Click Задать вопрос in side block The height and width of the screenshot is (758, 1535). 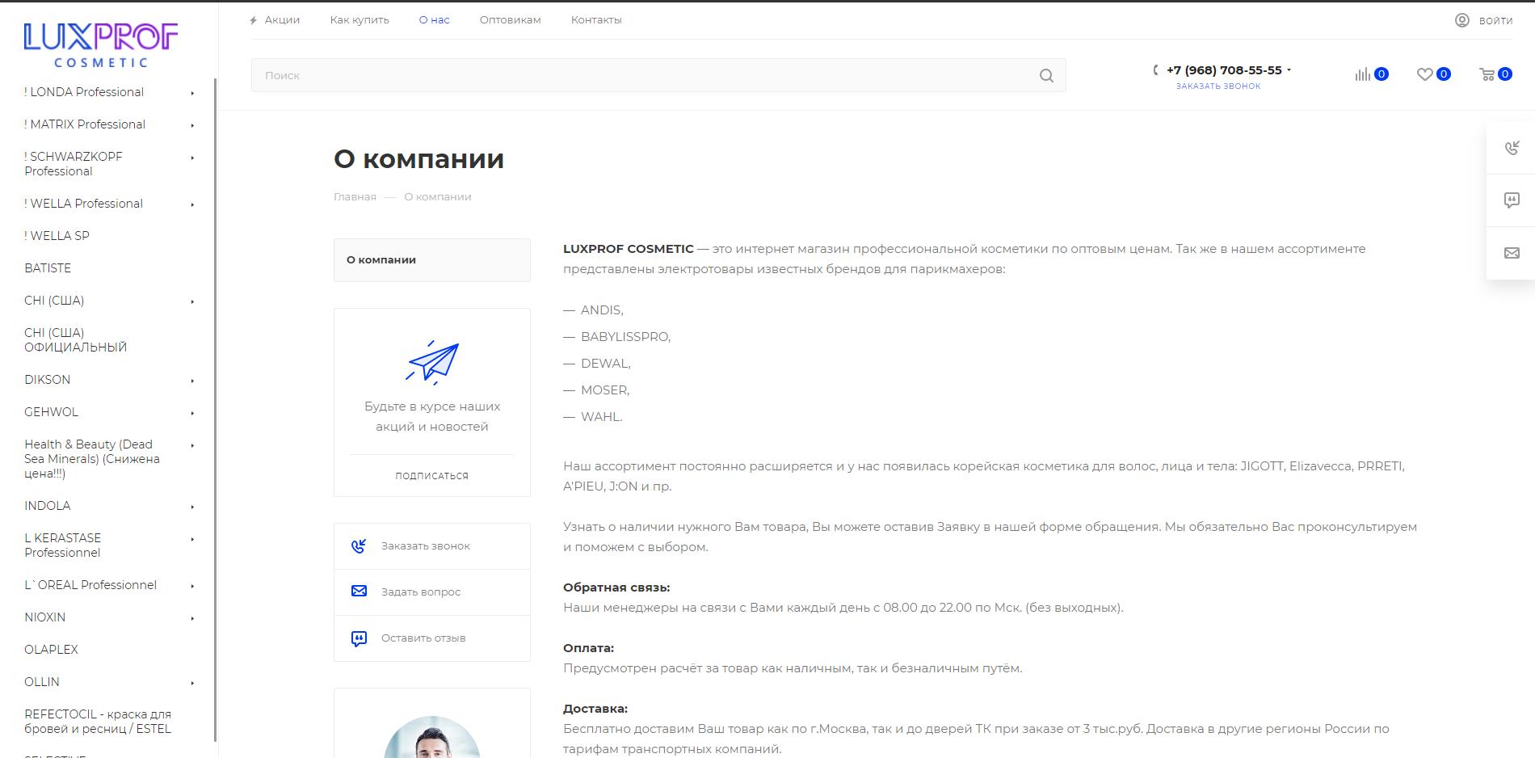click(x=421, y=592)
